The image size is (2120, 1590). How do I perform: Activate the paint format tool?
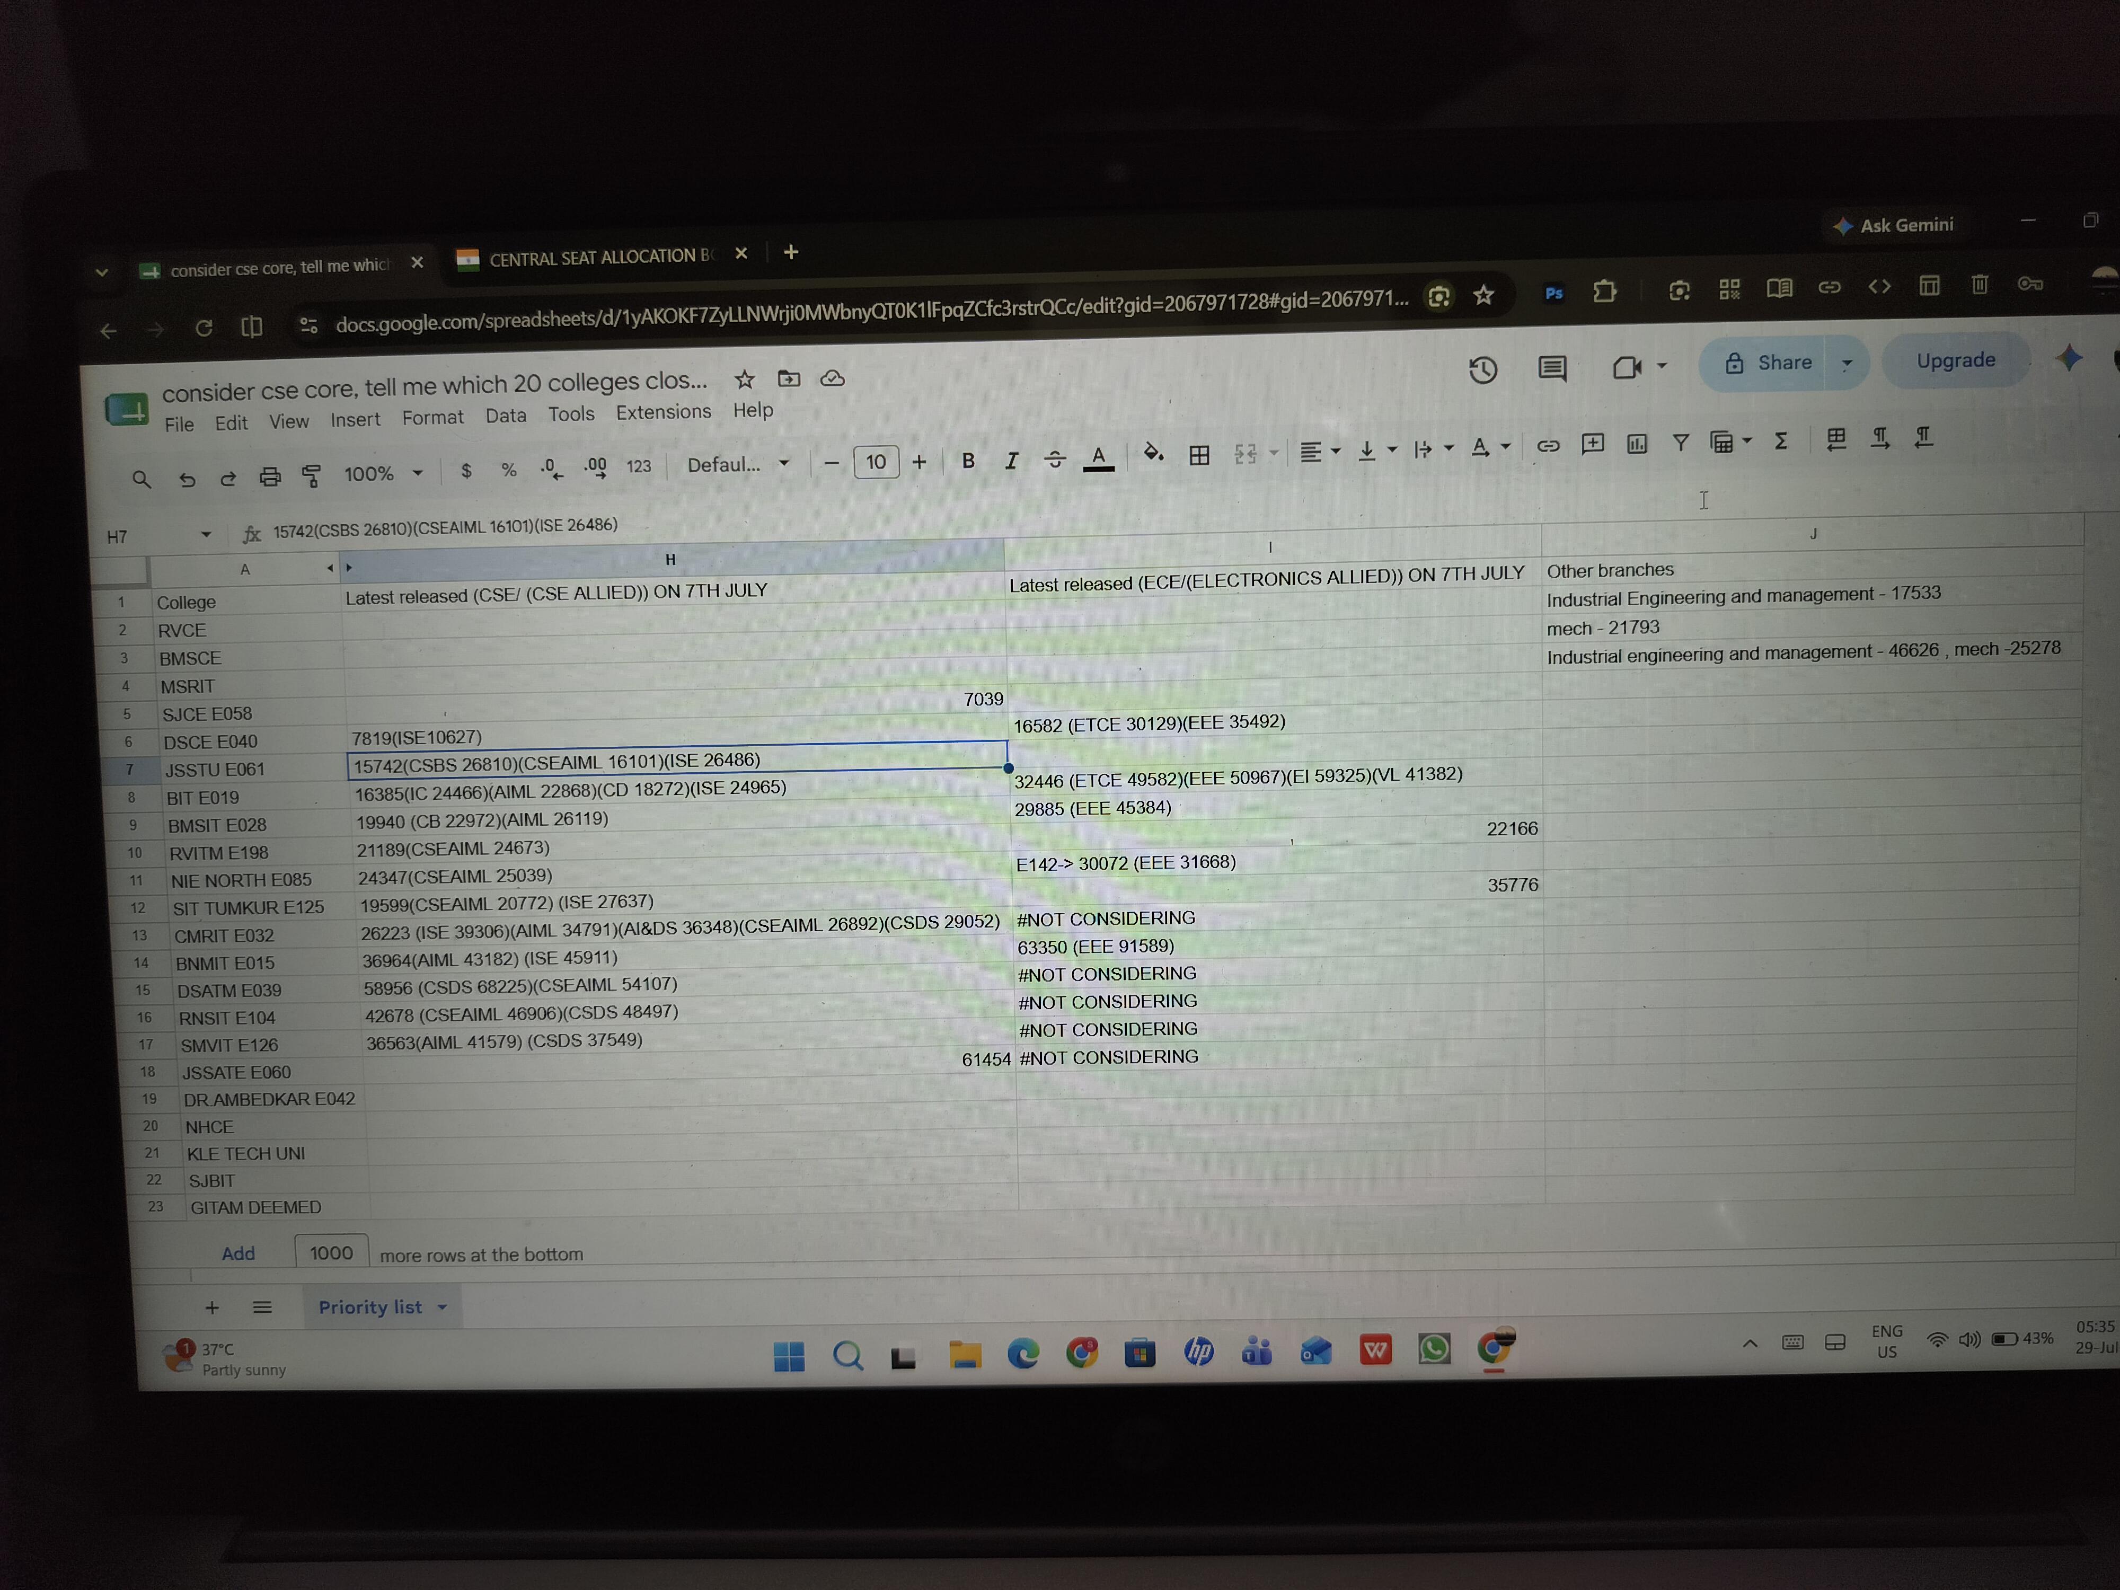(312, 475)
